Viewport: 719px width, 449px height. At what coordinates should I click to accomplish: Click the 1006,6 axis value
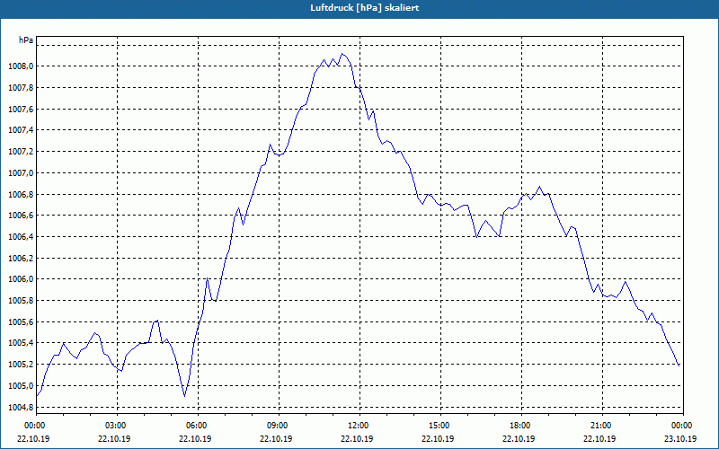[21, 216]
